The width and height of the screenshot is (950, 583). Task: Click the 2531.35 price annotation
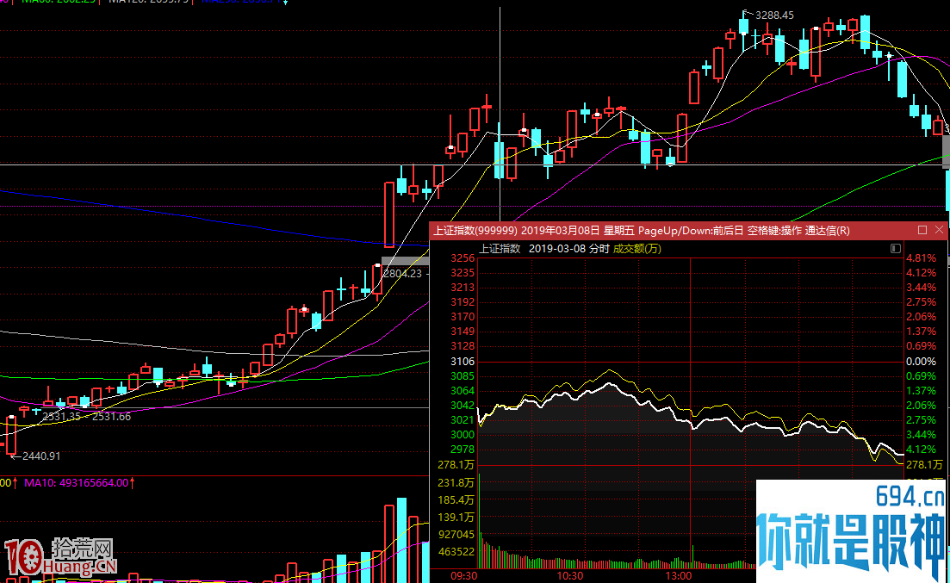[x=61, y=416]
